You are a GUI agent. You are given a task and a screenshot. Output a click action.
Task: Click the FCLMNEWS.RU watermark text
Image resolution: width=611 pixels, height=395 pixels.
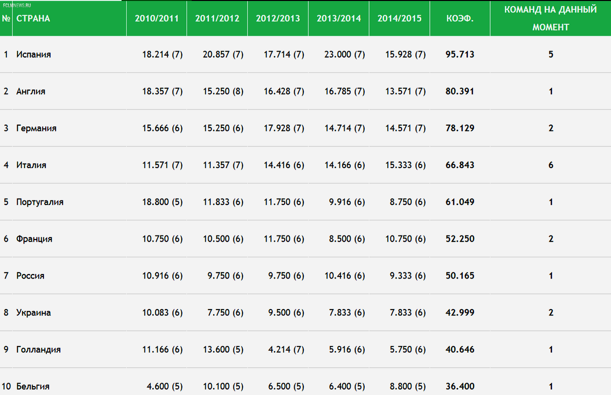tap(17, 5)
